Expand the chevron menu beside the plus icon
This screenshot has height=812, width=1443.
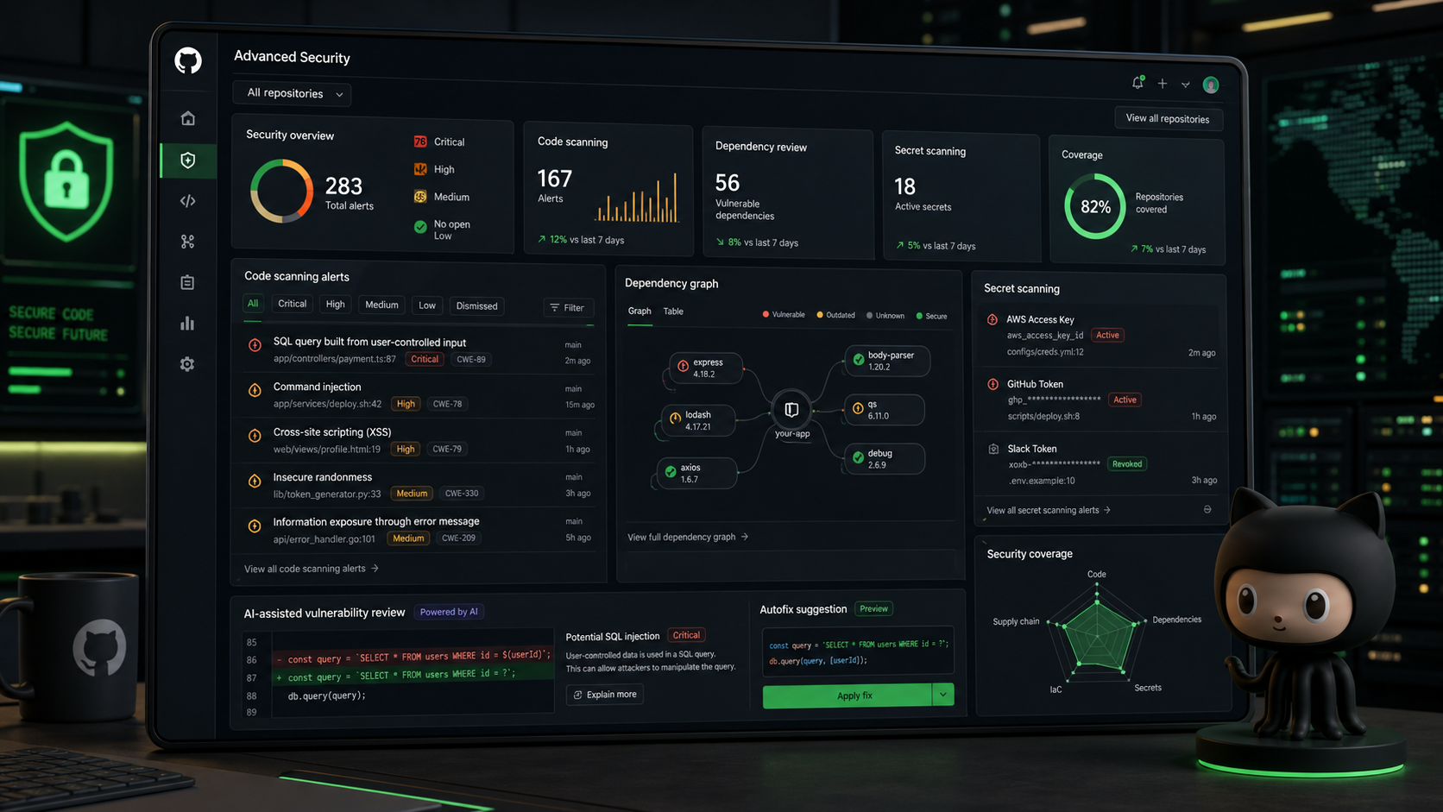tap(1186, 85)
